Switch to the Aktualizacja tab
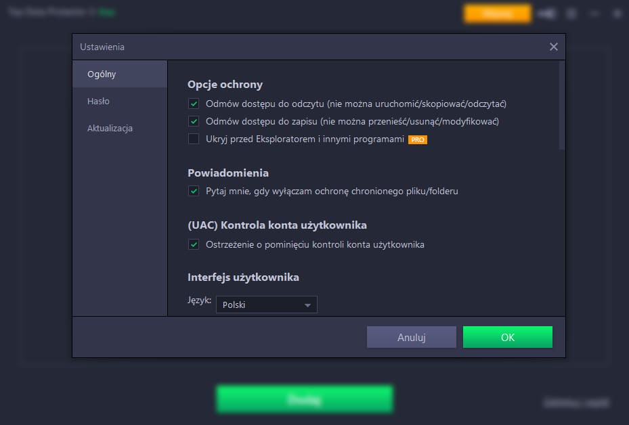The image size is (629, 425). pyautogui.click(x=120, y=129)
